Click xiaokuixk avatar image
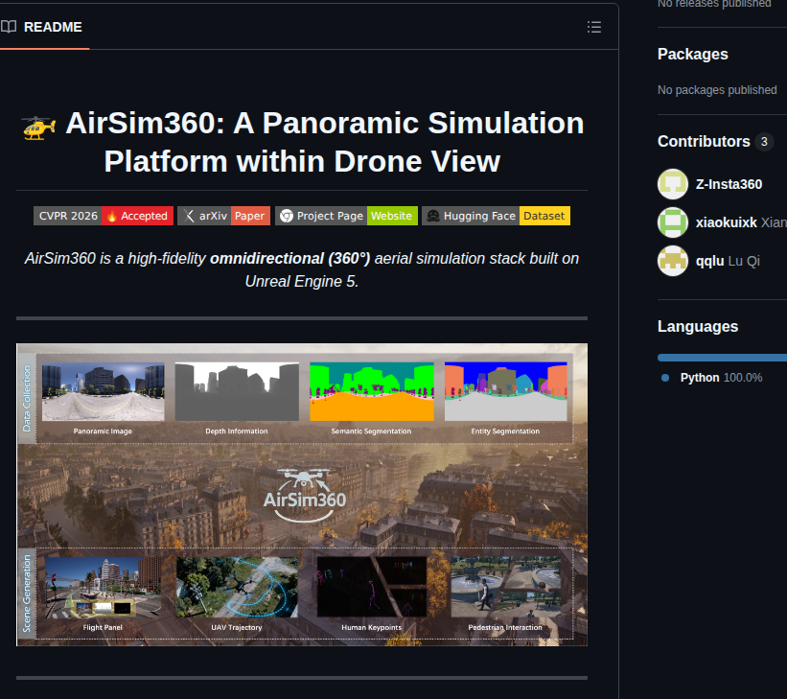This screenshot has height=699, width=787. tap(673, 222)
